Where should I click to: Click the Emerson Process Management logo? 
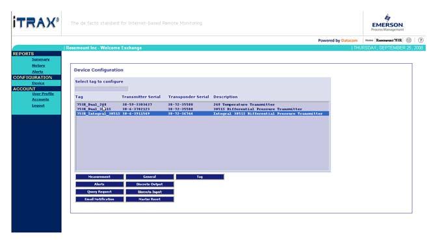pos(387,23)
